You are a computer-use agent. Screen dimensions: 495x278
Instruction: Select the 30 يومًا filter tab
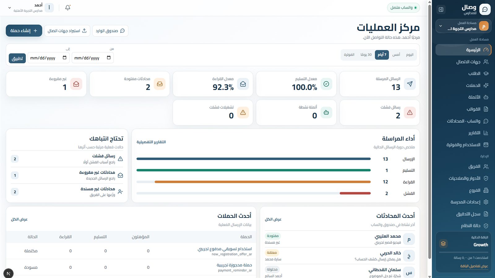366,55
